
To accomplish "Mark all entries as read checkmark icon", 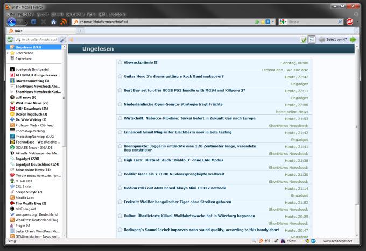I will click(x=303, y=40).
